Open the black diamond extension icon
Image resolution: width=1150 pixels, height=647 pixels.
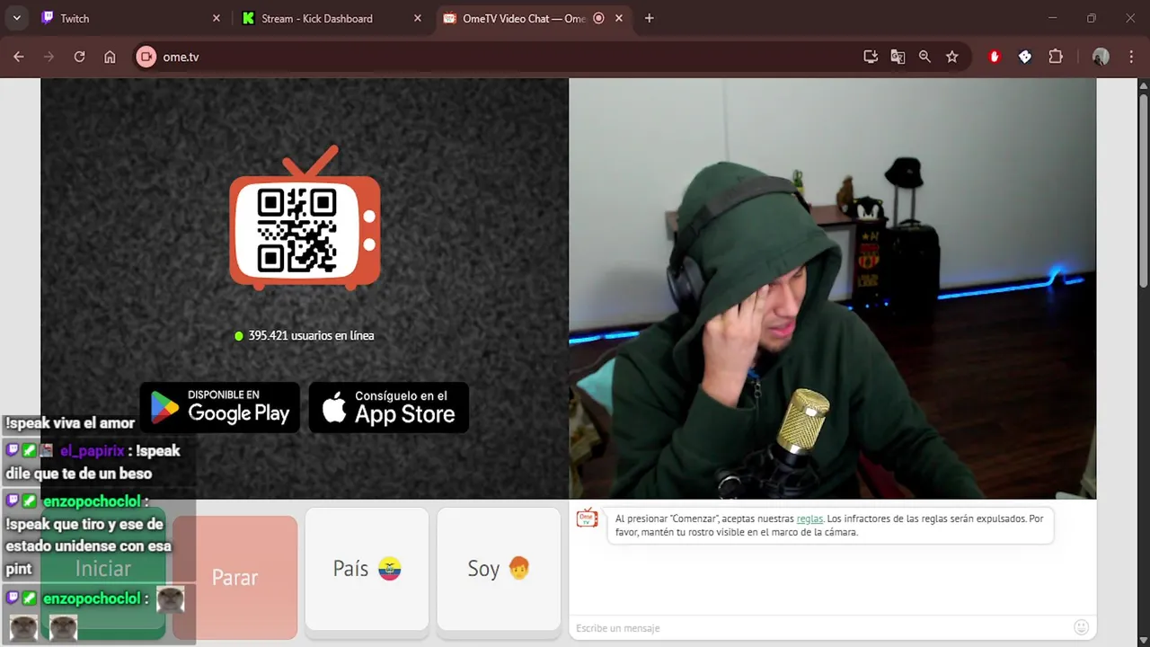point(1025,57)
